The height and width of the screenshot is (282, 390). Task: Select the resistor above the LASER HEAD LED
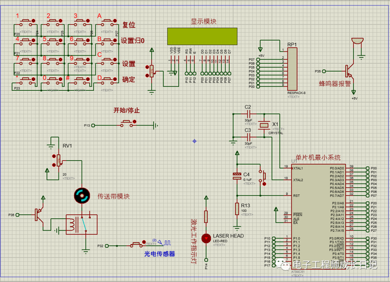tap(206, 217)
